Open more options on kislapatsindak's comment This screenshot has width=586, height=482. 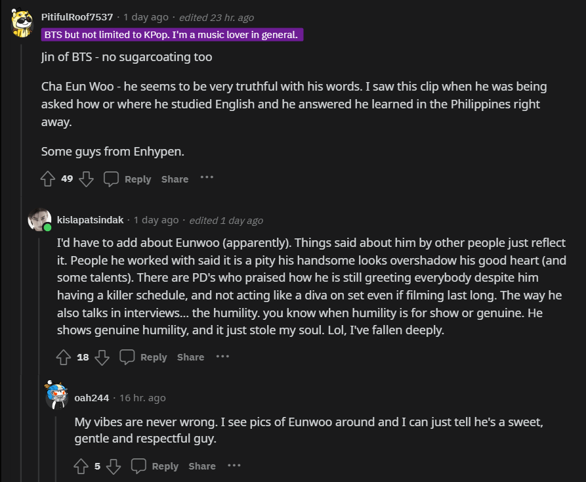click(222, 356)
